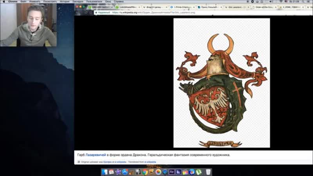Click the Lazarević coat of arms image

pos(221,83)
